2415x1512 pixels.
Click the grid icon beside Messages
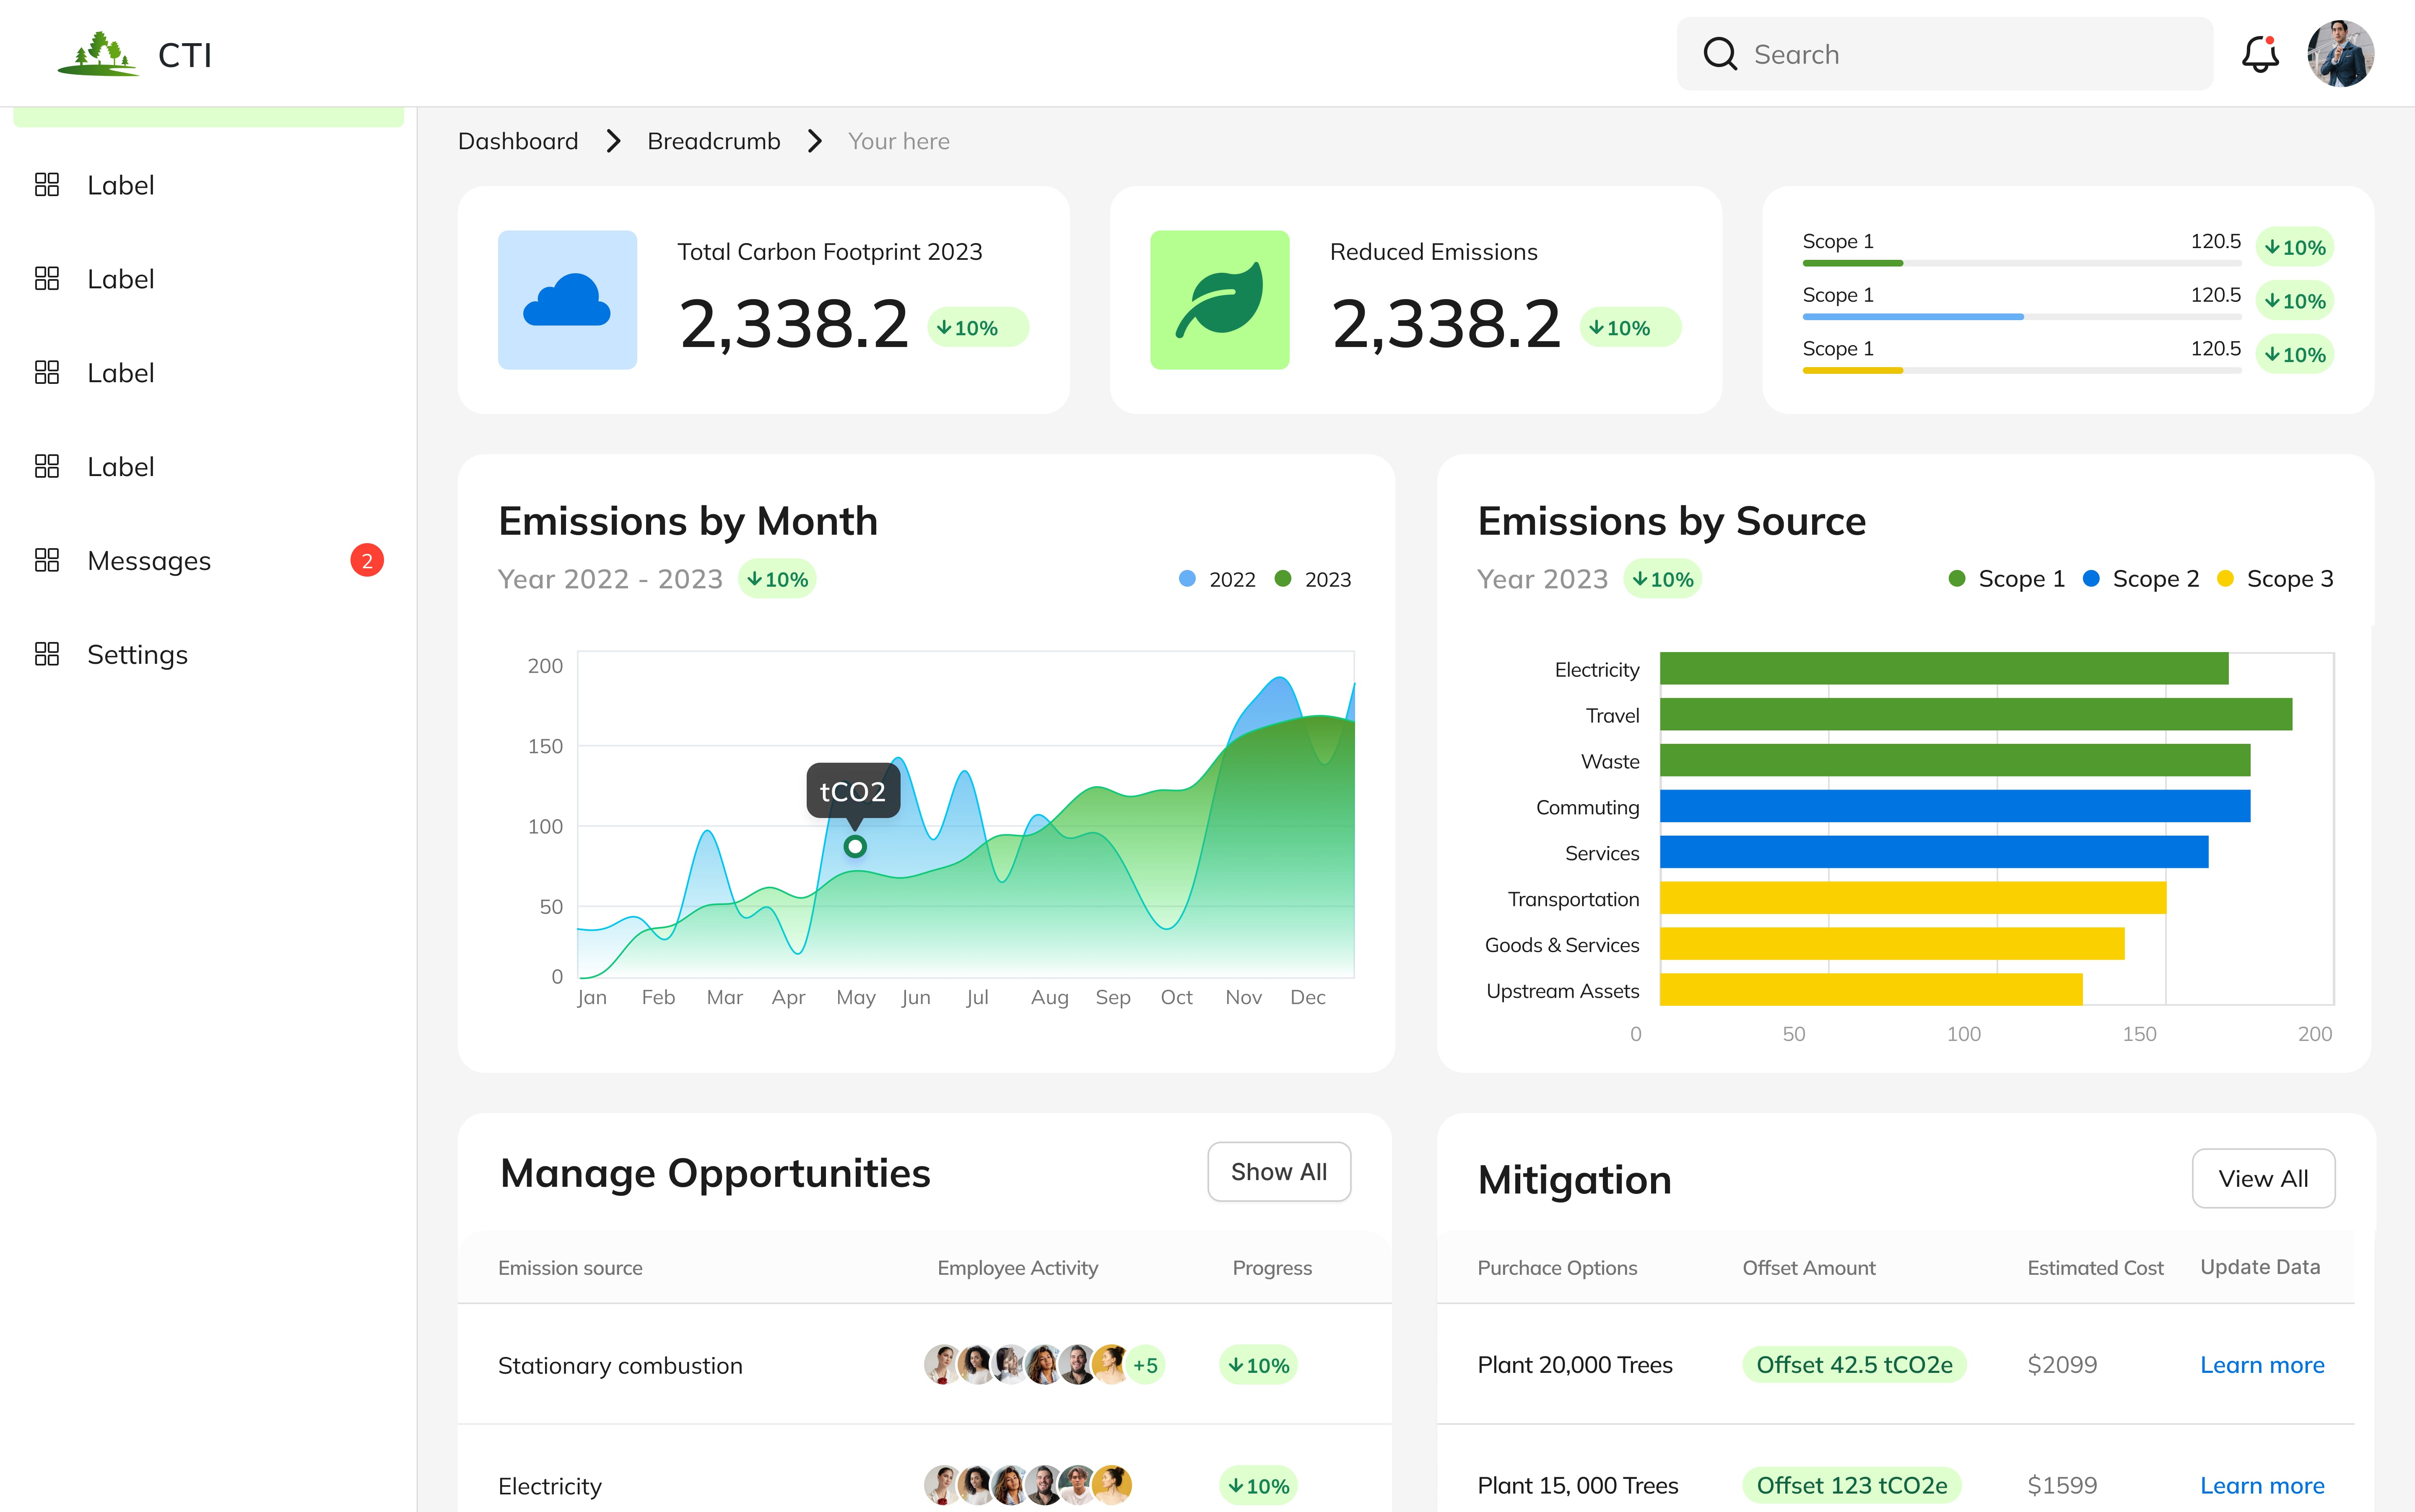47,560
